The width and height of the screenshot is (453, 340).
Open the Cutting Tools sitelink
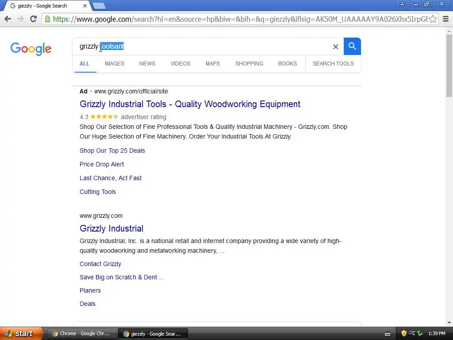click(x=98, y=192)
